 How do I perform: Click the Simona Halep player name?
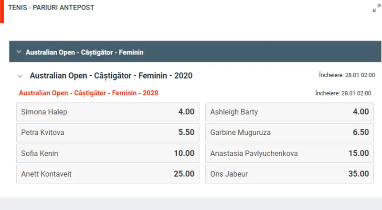(x=44, y=112)
